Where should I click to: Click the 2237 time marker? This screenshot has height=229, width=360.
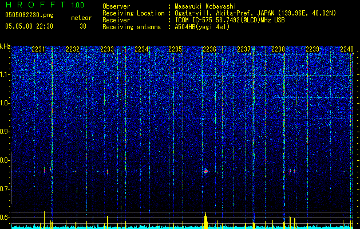click(244, 49)
